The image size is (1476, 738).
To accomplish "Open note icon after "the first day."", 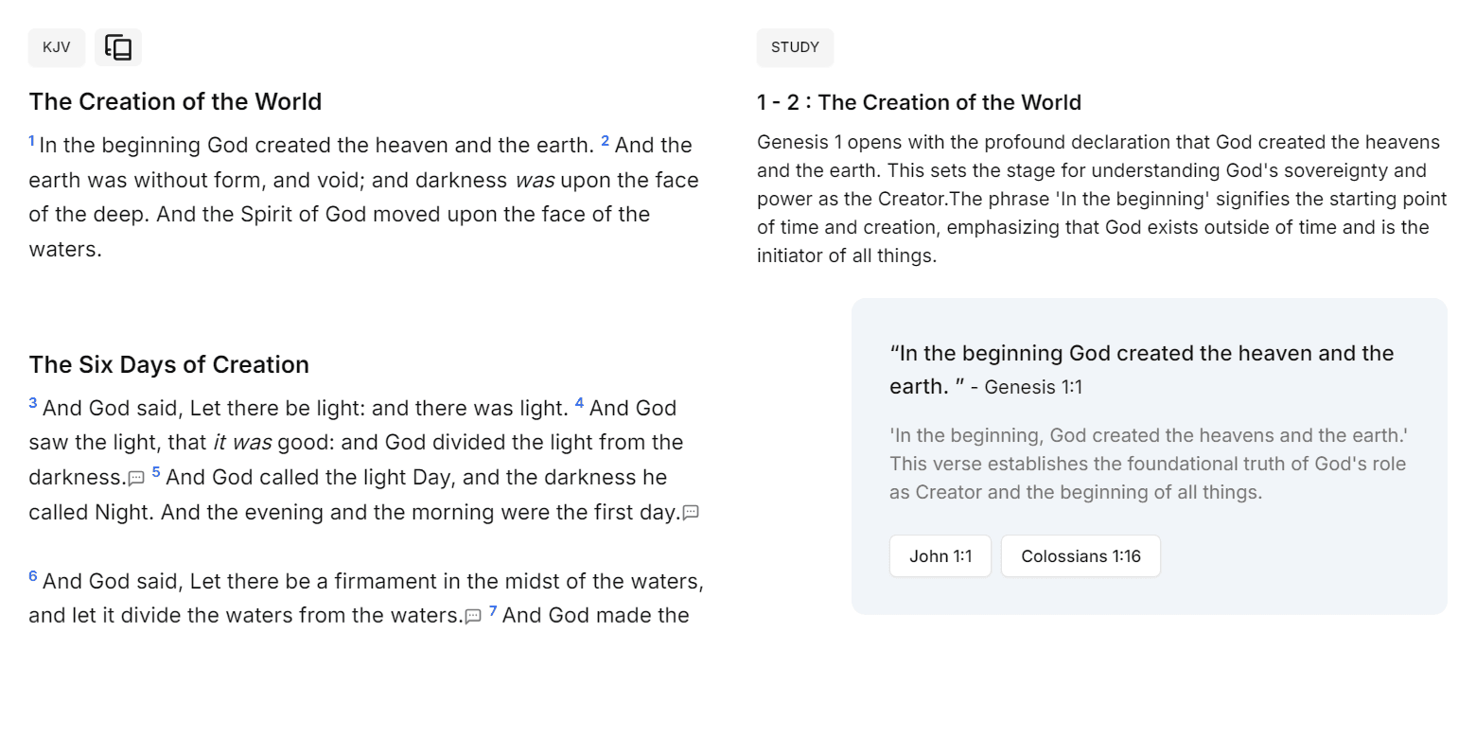I will [x=691, y=513].
